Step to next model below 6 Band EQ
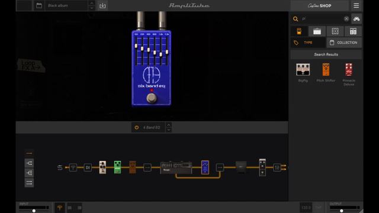The image size is (379, 213). click(x=169, y=130)
